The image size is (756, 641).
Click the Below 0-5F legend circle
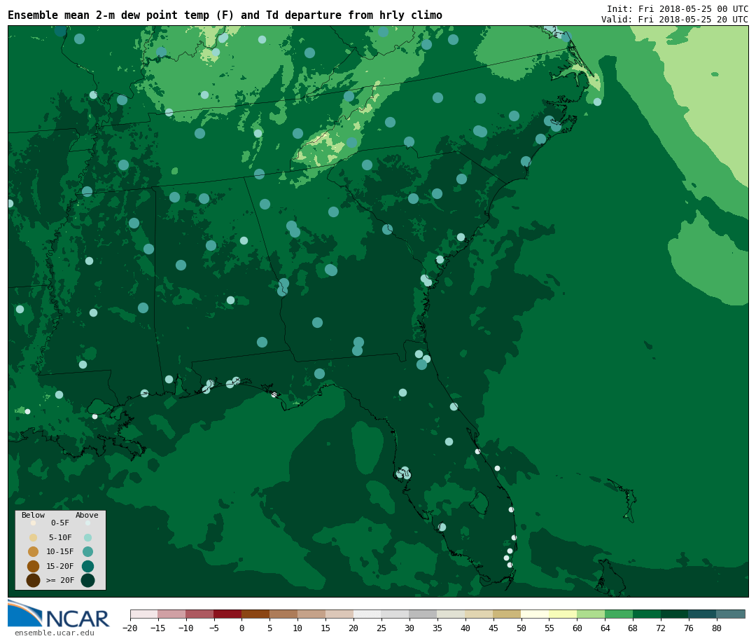pos(34,523)
